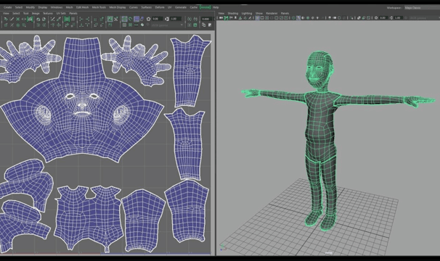Click the viewport gamma icon
The height and width of the screenshot is (261, 440).
click(x=391, y=17)
